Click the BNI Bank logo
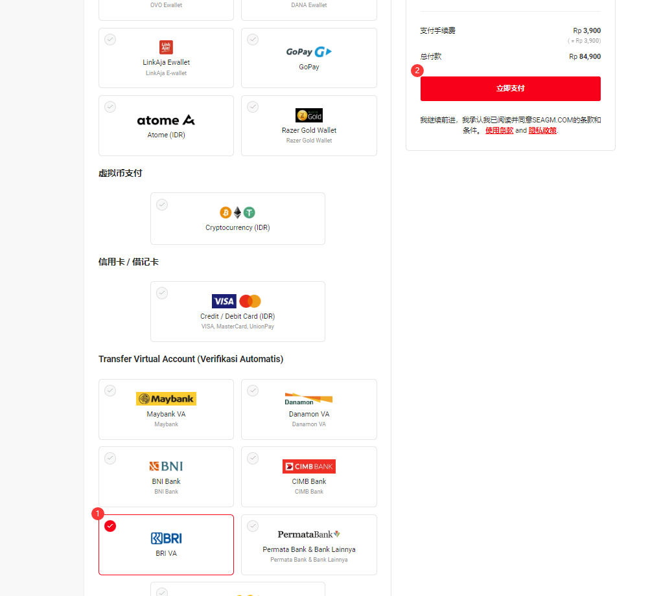Image resolution: width=661 pixels, height=596 pixels. (166, 466)
